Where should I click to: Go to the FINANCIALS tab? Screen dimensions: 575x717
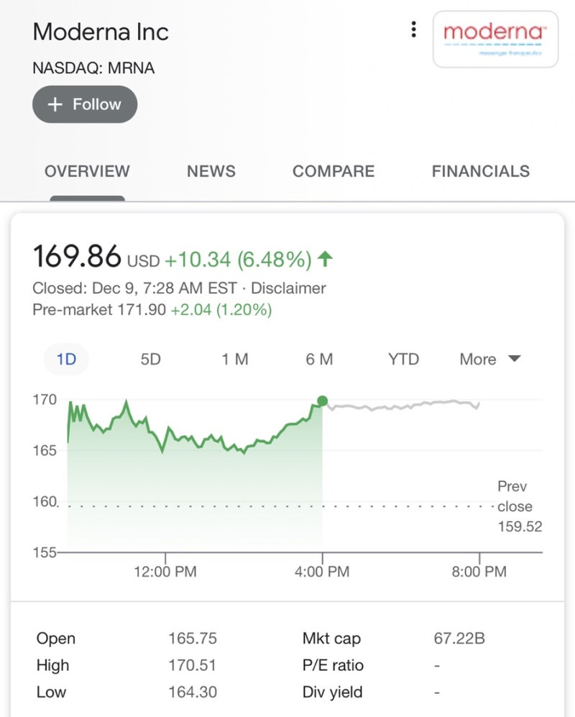(480, 171)
